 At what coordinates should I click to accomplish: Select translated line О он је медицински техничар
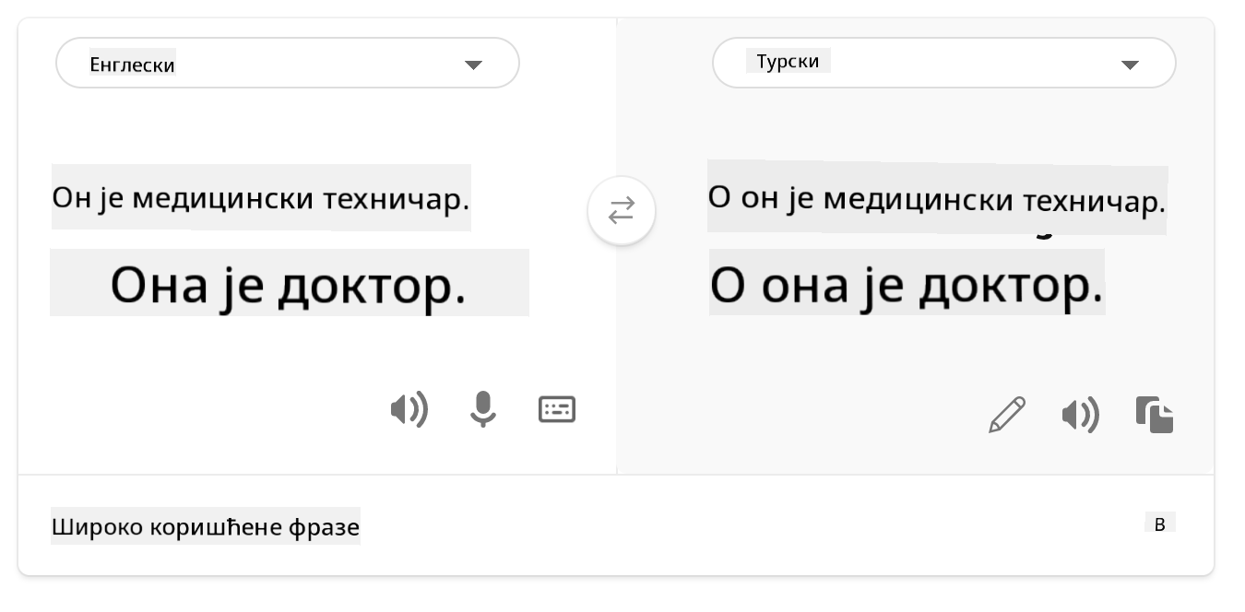click(937, 197)
